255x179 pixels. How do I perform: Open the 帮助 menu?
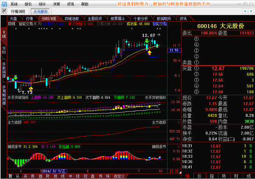tap(85, 4)
